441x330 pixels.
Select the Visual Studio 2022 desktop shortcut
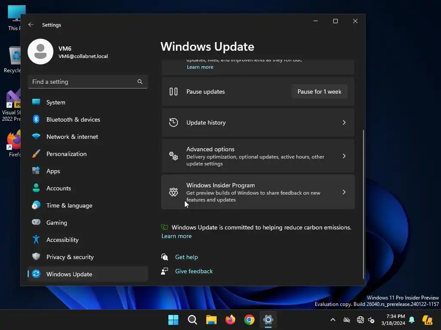coord(11,106)
